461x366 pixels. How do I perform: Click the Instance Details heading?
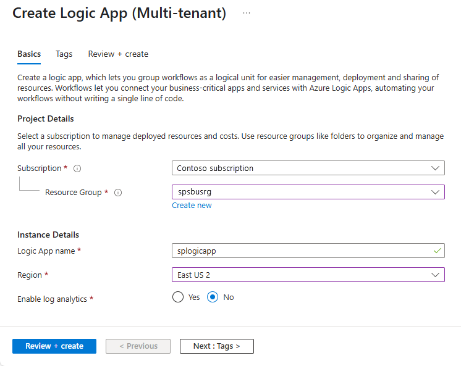(x=48, y=235)
